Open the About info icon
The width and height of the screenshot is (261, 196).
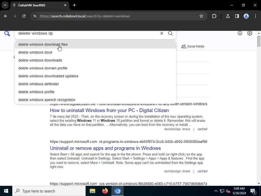click(x=240, y=33)
